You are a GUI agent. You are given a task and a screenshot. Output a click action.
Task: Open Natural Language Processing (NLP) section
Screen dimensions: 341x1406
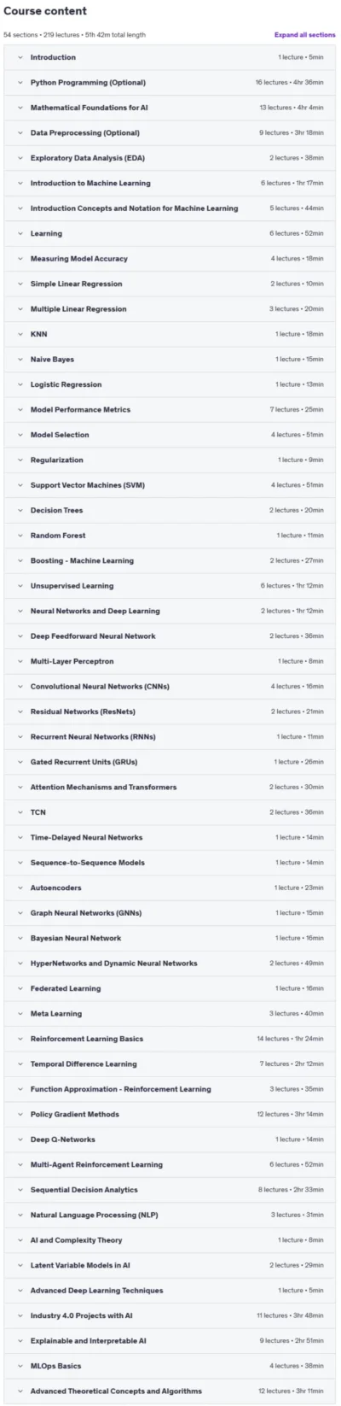pos(170,1215)
